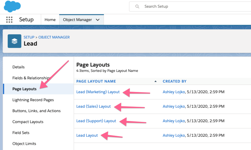Open Buttons, Links, and Actions item
The width and height of the screenshot is (251, 150).
coord(36,111)
